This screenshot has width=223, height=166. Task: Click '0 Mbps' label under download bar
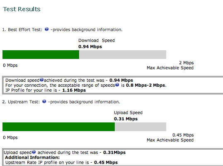[x=10, y=65]
